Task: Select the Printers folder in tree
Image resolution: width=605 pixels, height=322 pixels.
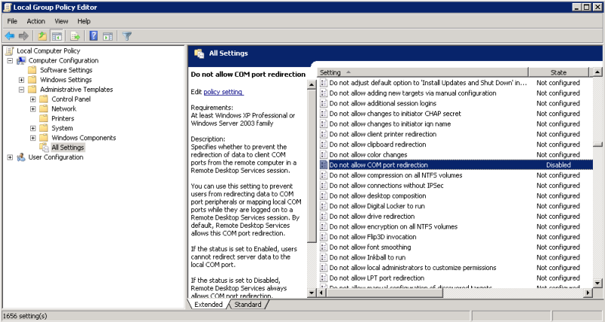Action: pos(63,118)
